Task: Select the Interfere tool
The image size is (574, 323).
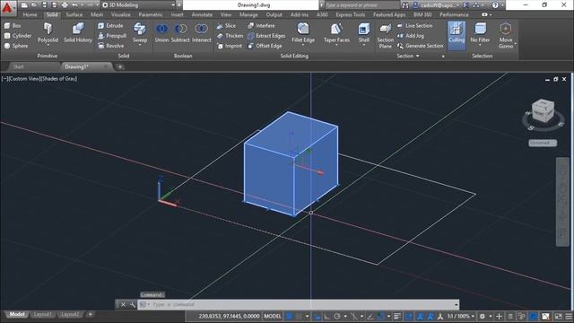Action: [x=261, y=26]
